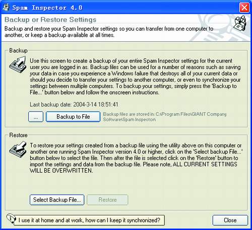Click the people-with-mail header icon

click(240, 23)
